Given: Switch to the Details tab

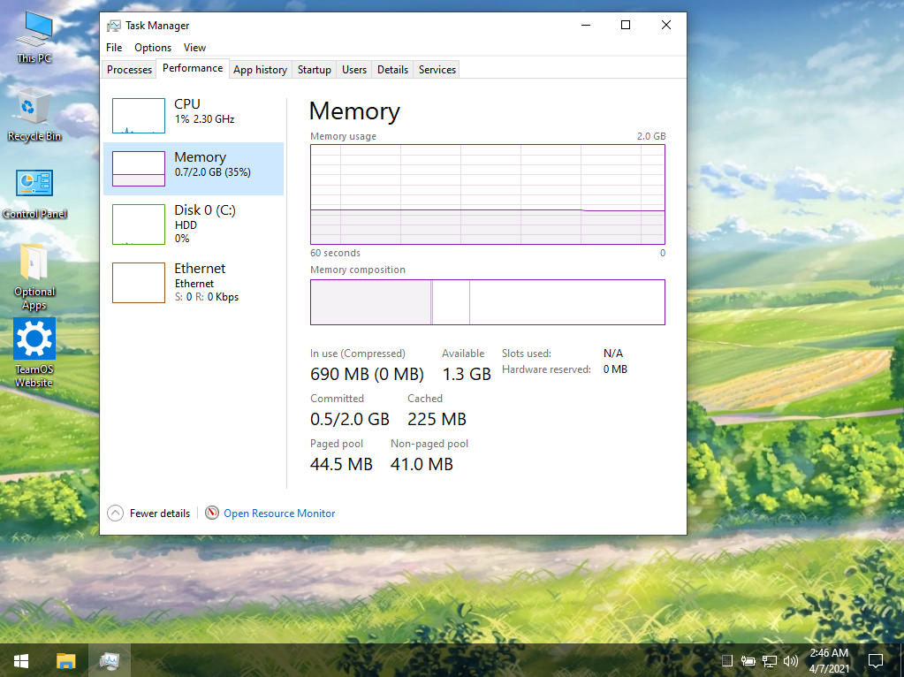Looking at the screenshot, I should pyautogui.click(x=392, y=69).
